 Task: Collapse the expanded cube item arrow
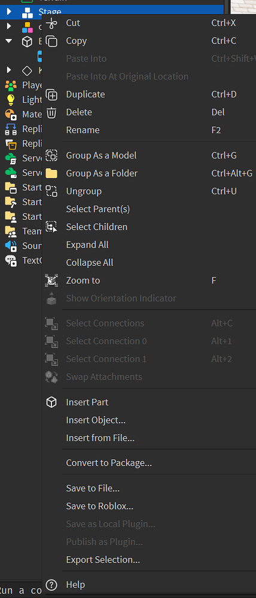9,41
